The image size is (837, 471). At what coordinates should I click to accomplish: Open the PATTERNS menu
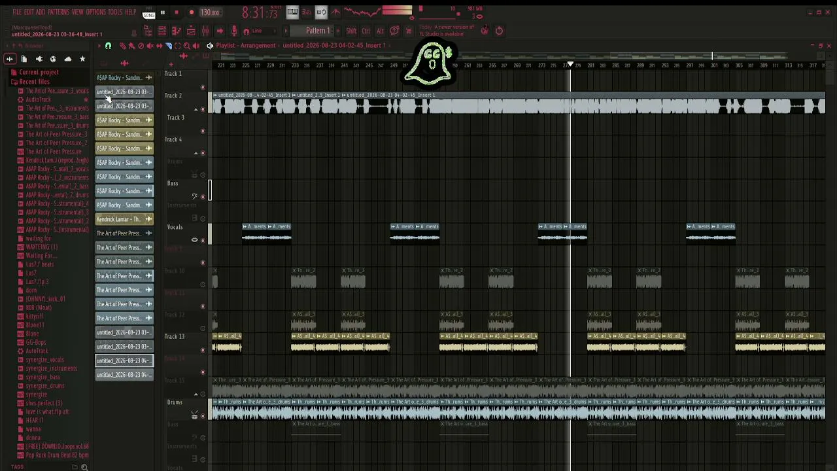[58, 12]
